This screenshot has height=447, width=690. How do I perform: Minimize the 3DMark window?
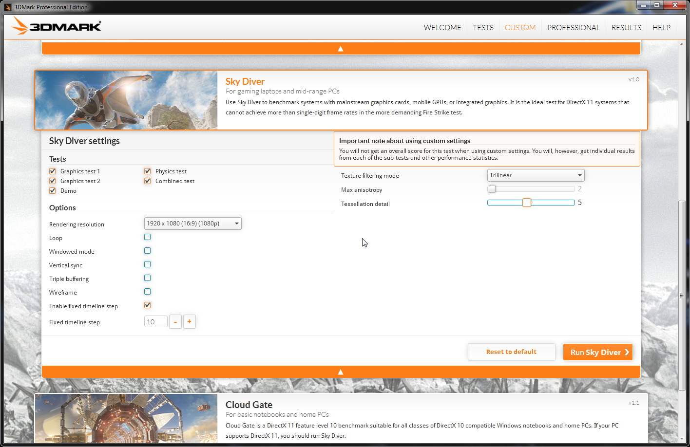click(643, 5)
